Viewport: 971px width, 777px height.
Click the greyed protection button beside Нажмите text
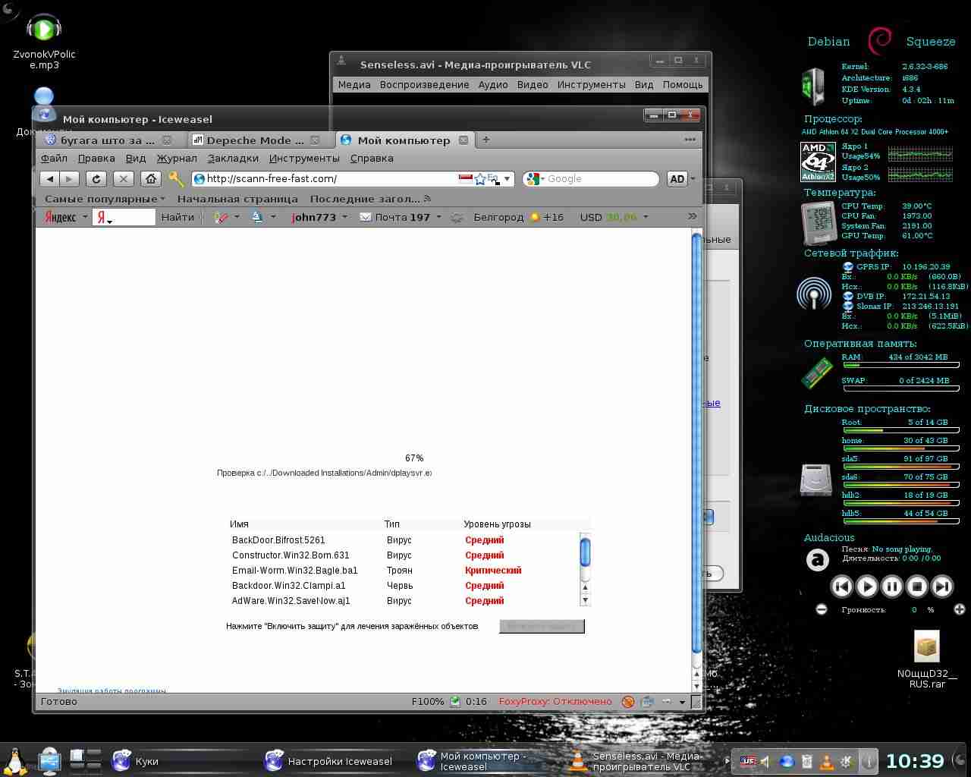(x=542, y=626)
